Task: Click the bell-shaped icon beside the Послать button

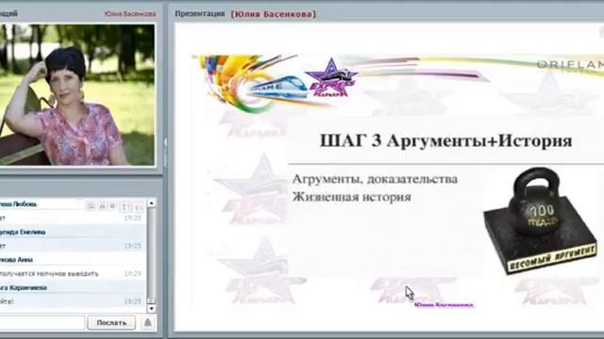Action: pos(147,322)
